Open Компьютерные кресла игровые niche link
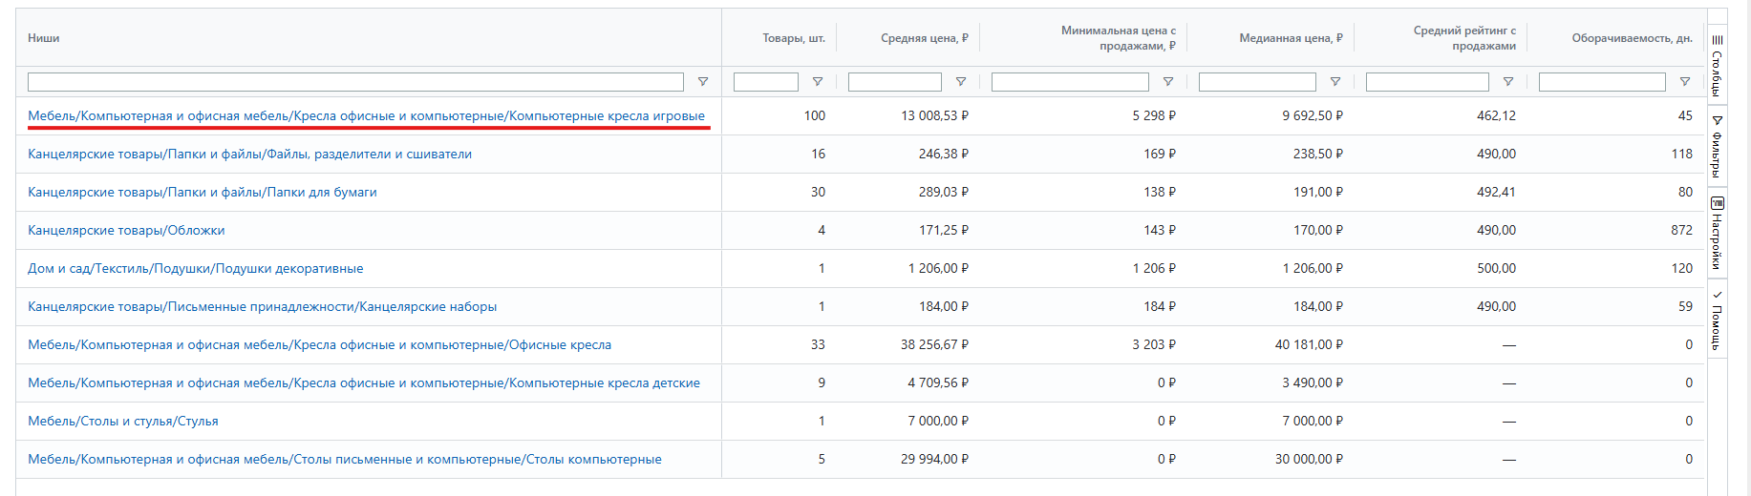This screenshot has width=1751, height=496. pos(366,115)
